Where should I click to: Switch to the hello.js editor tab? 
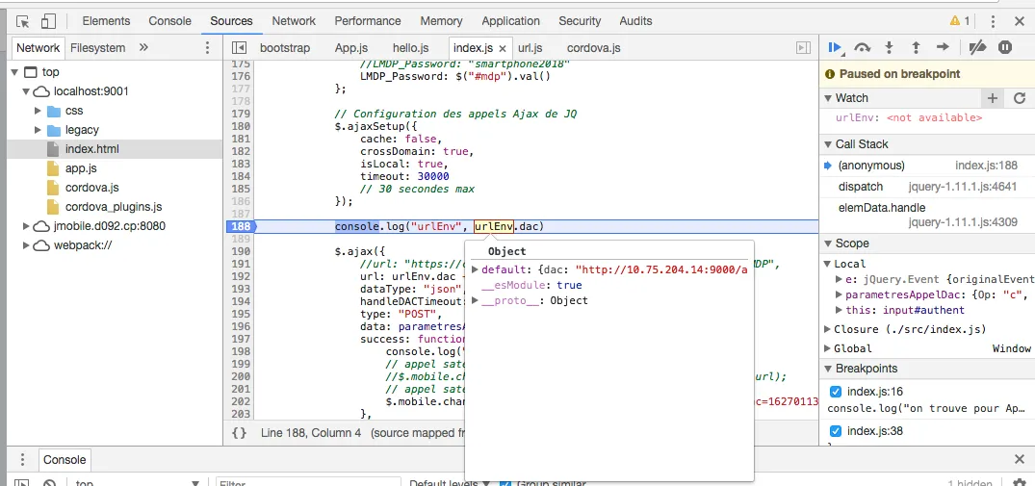point(410,48)
